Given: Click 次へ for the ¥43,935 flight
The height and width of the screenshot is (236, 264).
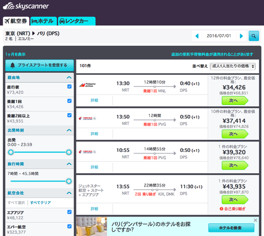Looking at the screenshot, I should (x=235, y=200).
